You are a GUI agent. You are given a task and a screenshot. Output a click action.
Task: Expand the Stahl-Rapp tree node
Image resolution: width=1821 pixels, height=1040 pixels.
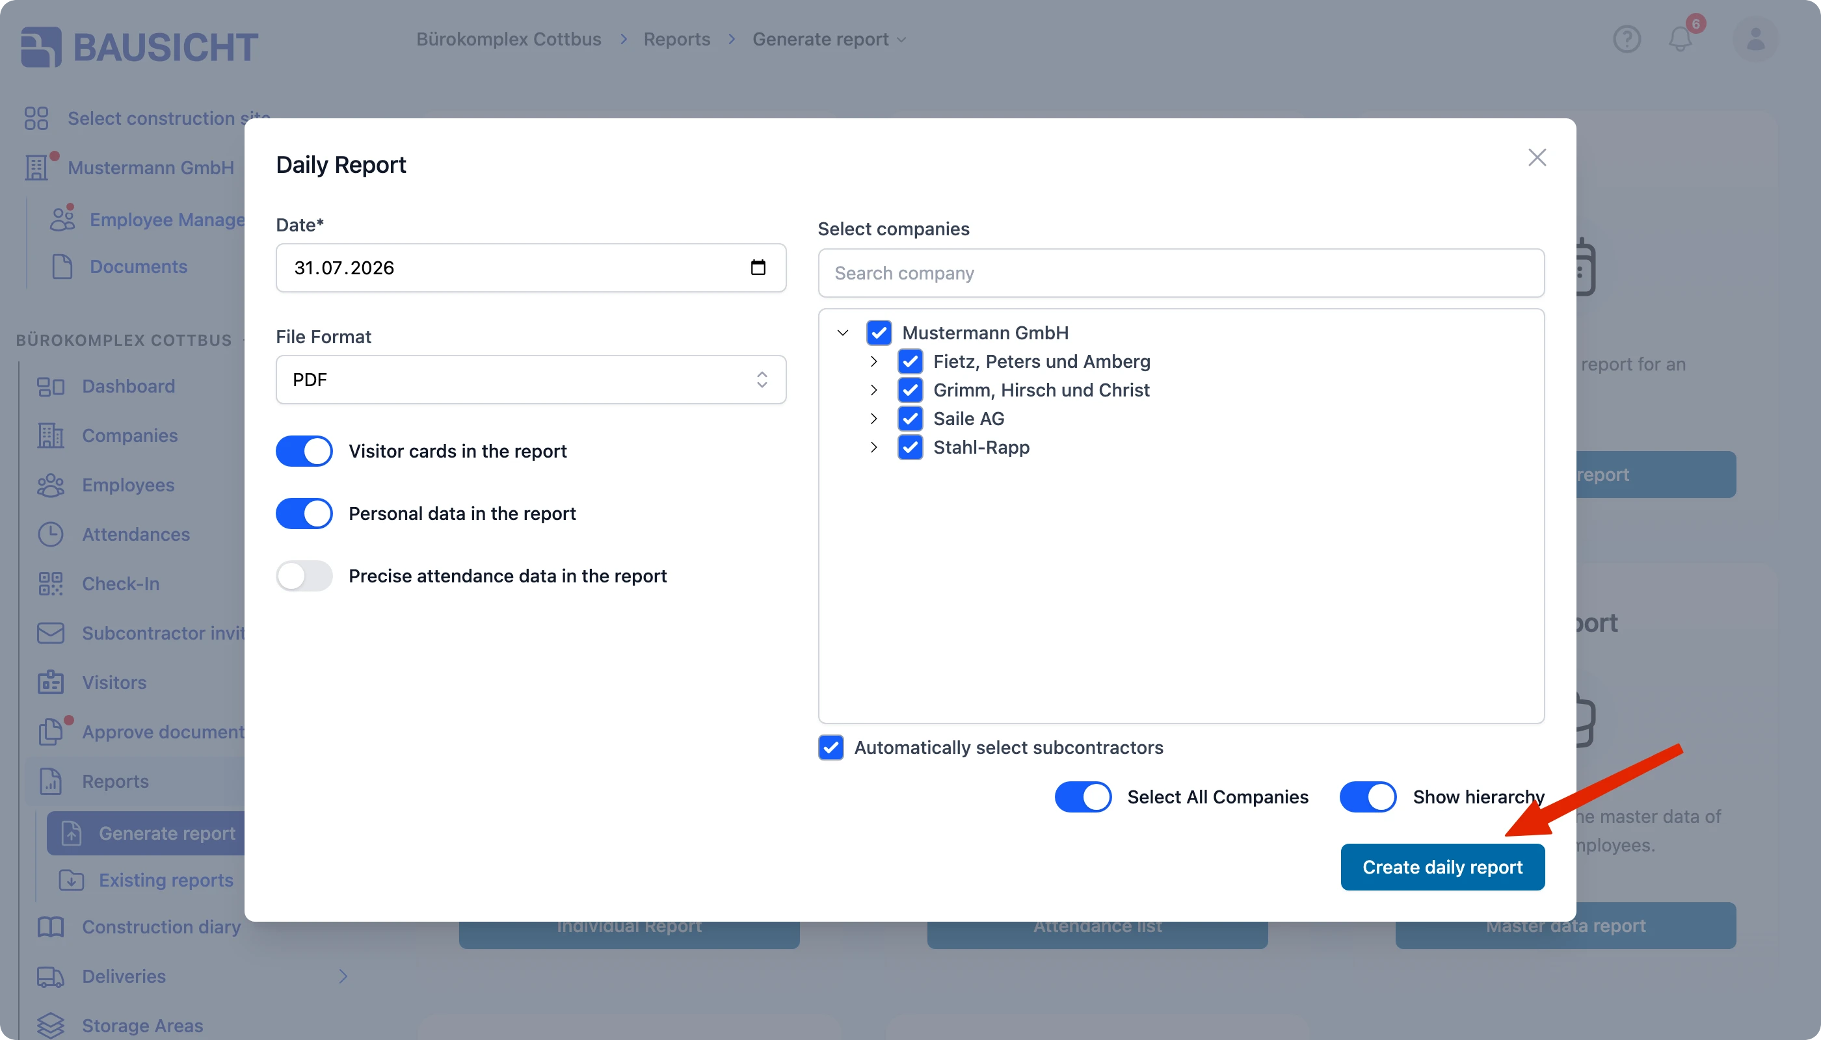coord(873,447)
